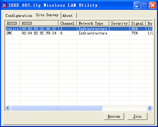Viewport: 158px width, 127px height.
Task: Click the horizontal scrollbar left arrow
Action: (x=8, y=108)
